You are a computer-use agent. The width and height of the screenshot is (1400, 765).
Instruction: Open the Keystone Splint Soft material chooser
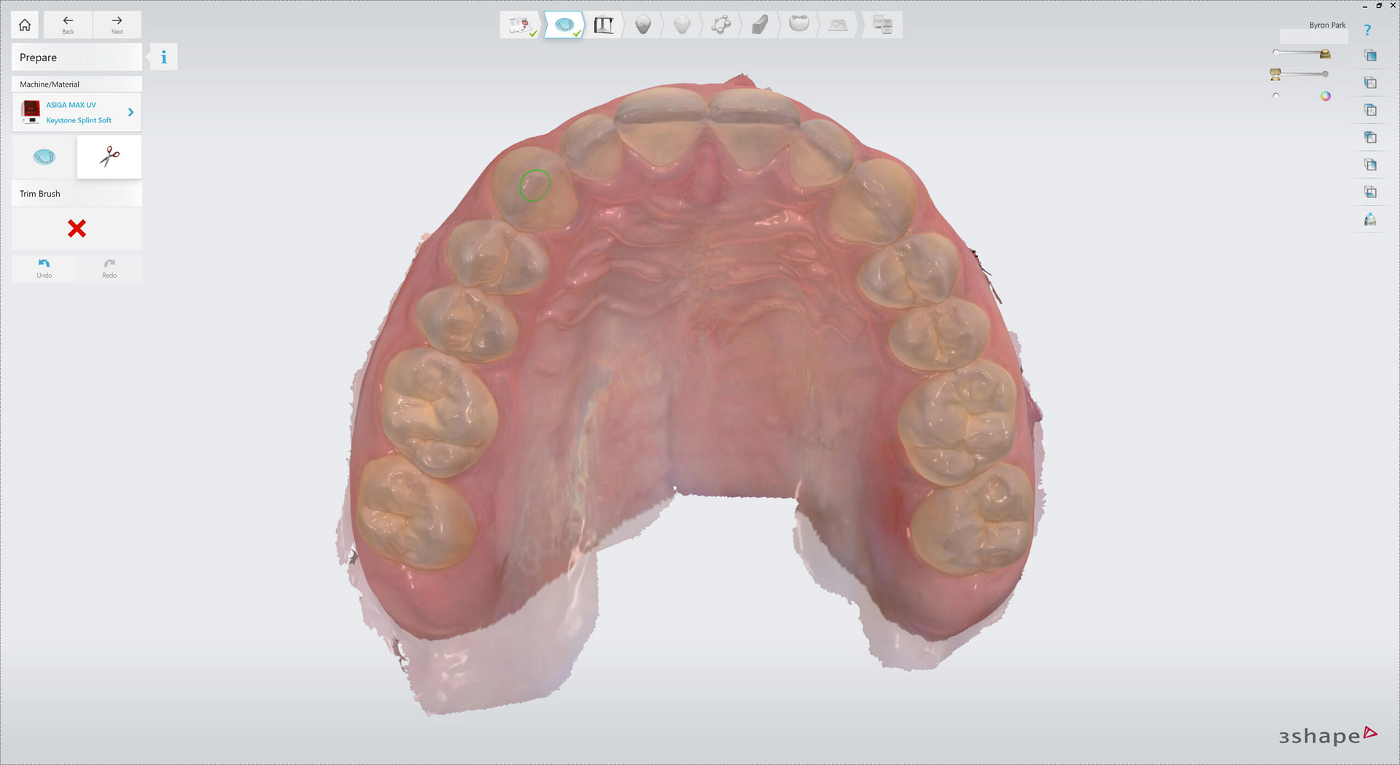pos(78,120)
